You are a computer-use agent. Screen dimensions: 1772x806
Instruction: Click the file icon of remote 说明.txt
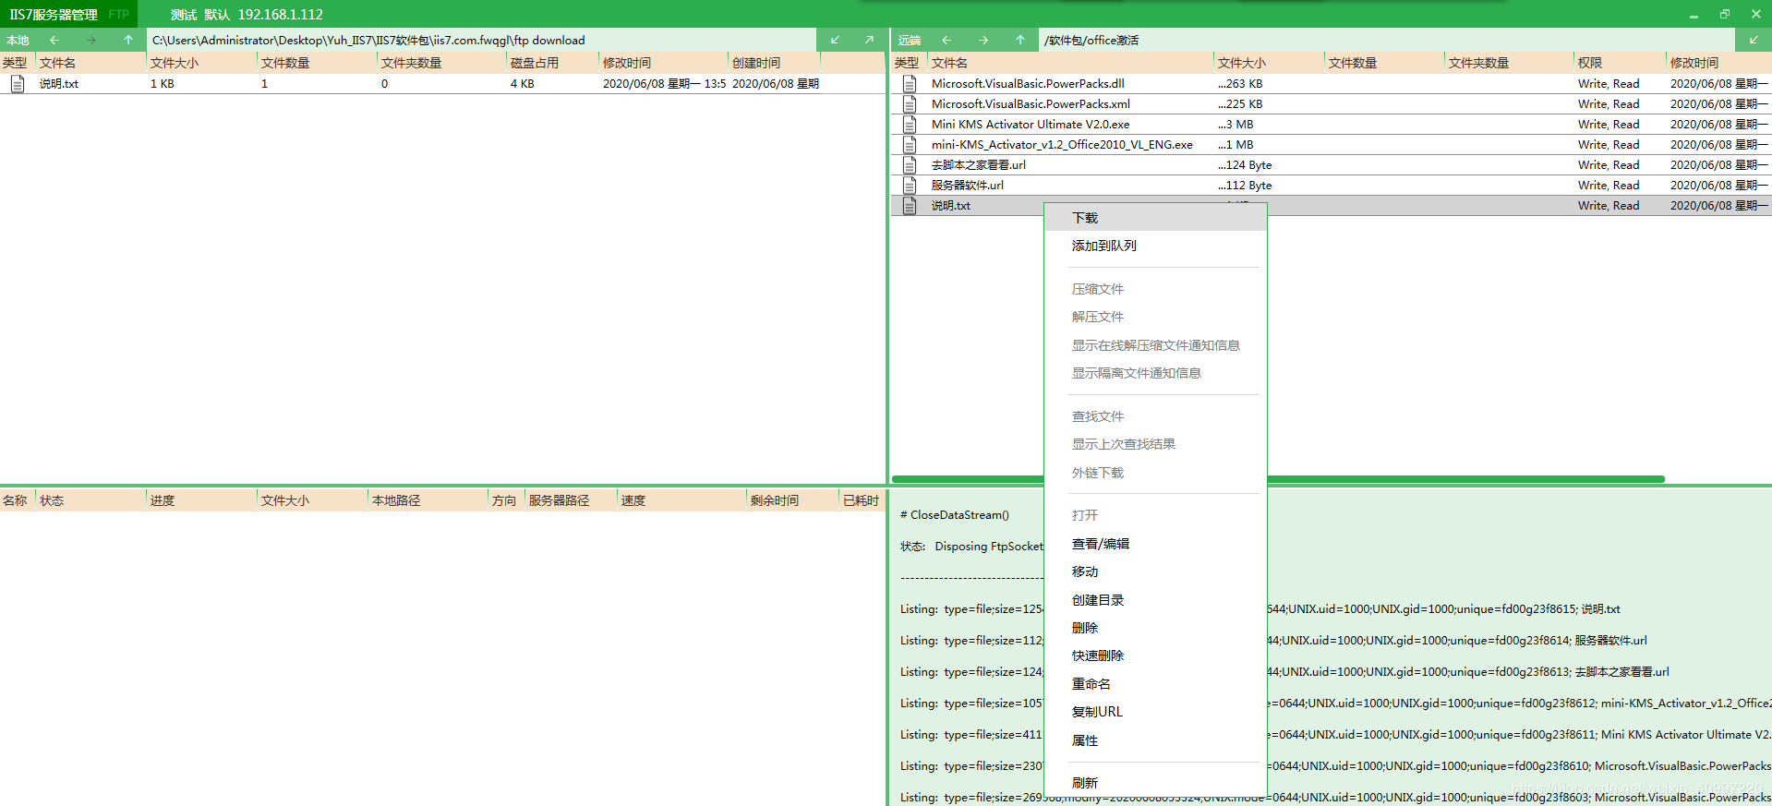pos(910,205)
